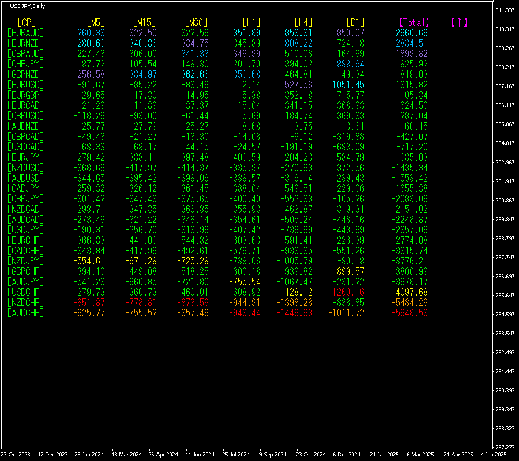Viewport: 519px width, 461px height.
Task: Select the [CHFJPY] pair label
Action: tap(26, 64)
